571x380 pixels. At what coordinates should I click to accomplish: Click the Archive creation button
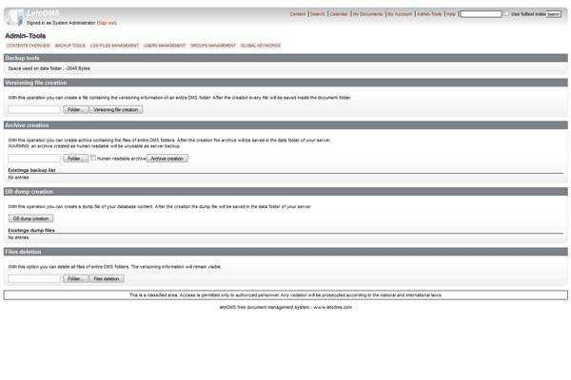[x=168, y=158]
